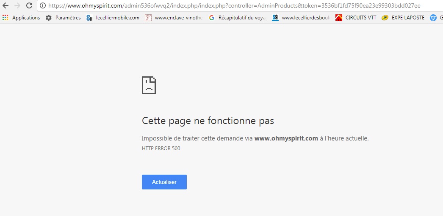Click the sad page error icon

(x=149, y=85)
